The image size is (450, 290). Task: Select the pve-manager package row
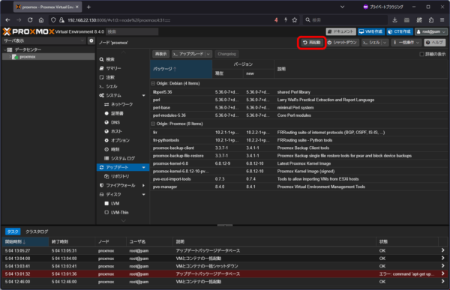point(298,187)
